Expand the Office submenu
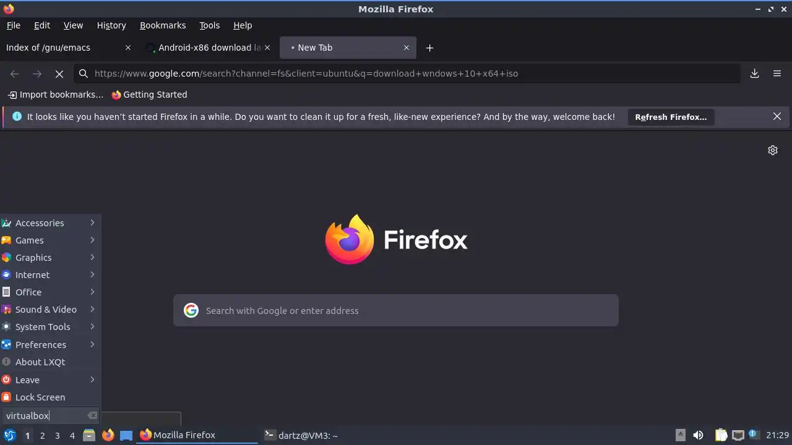Image resolution: width=792 pixels, height=445 pixels. tap(50, 292)
